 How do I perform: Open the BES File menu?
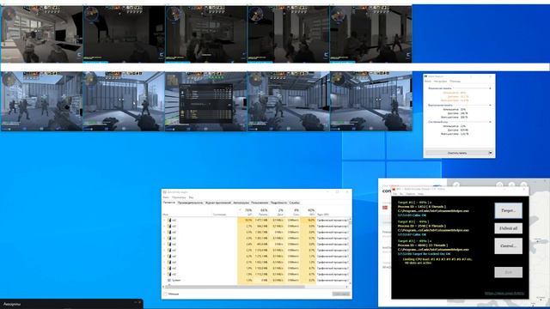click(394, 194)
